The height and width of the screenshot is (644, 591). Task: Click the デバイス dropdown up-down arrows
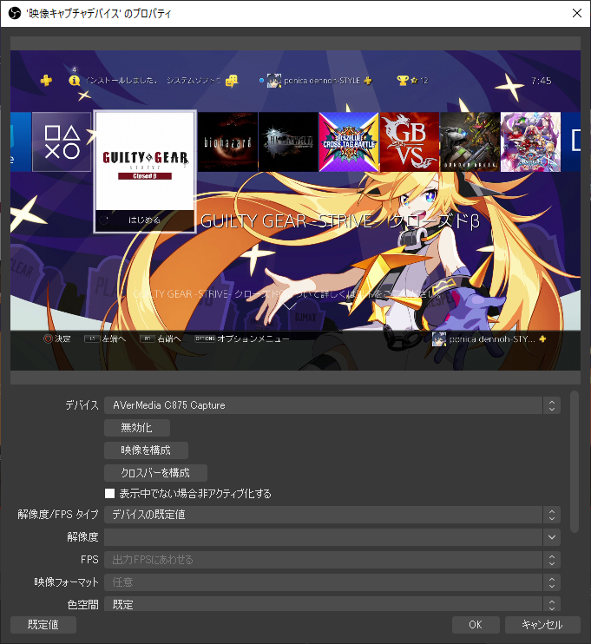pos(552,405)
